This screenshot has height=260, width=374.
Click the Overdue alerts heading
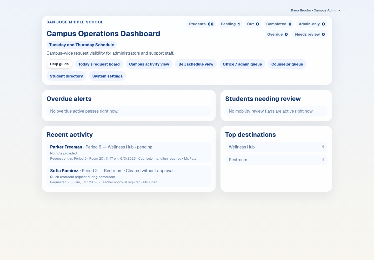[x=69, y=99]
